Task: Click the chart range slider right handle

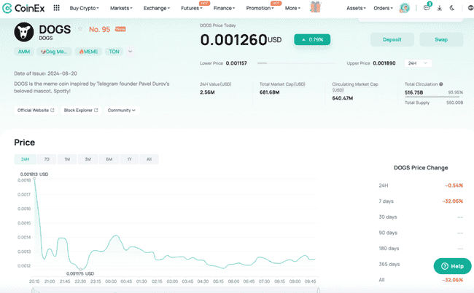Action: (x=319, y=290)
